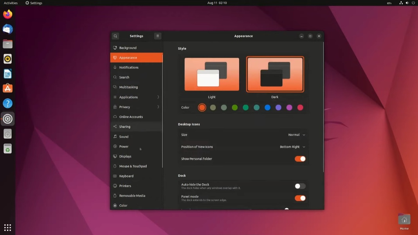
Task: Open Rhythmbox music player in dock
Action: (7, 59)
